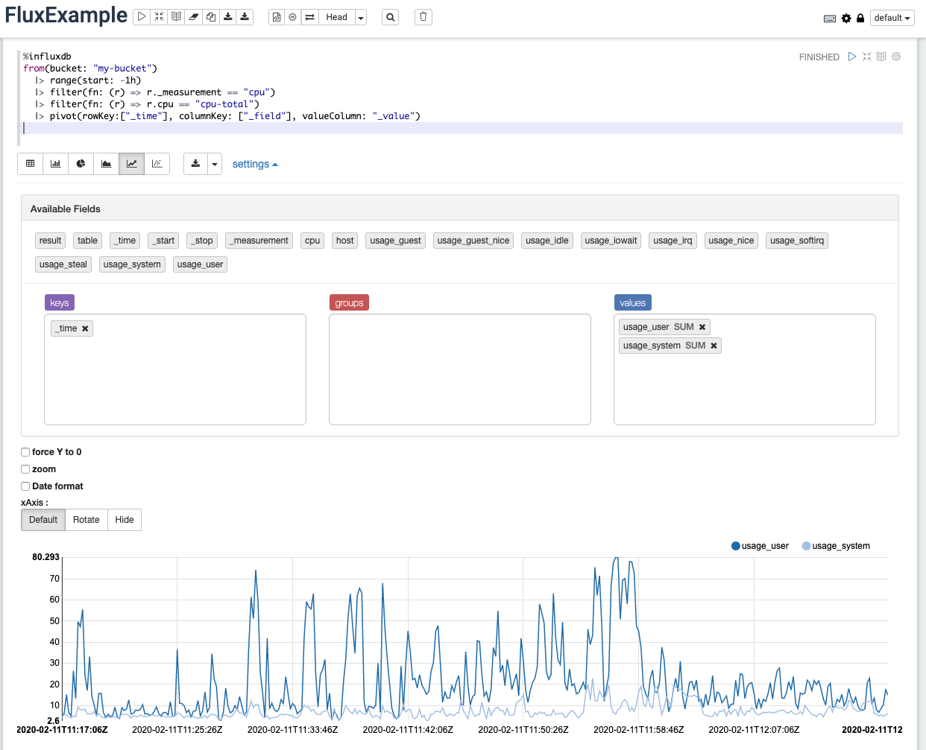Expand the Head revision dropdown arrow
Viewport: 926px width, 750px height.
tap(361, 17)
